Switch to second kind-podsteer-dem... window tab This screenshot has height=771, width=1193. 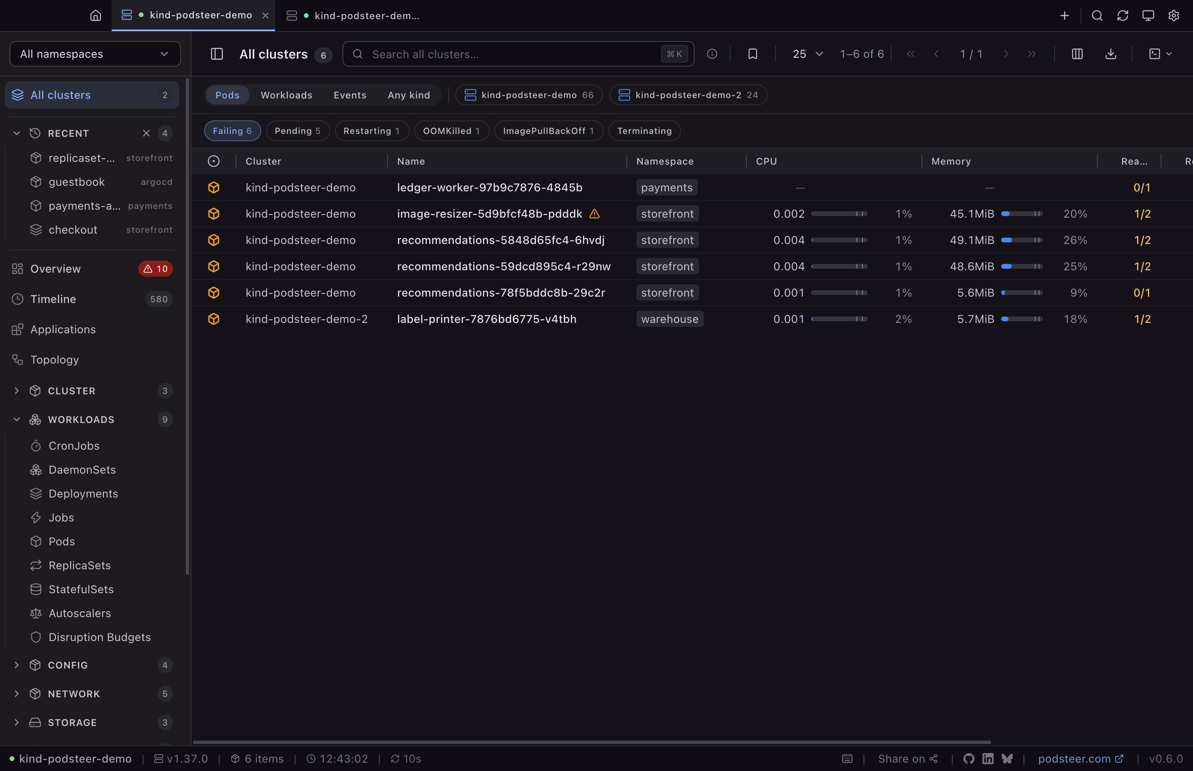(353, 16)
